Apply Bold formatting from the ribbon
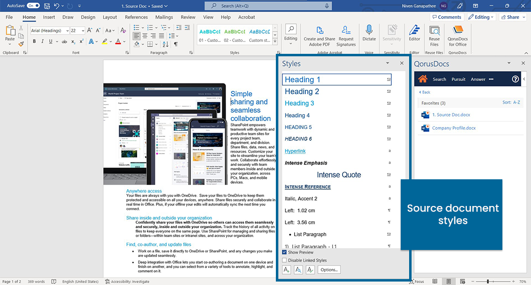The height and width of the screenshot is (285, 531). [x=35, y=41]
